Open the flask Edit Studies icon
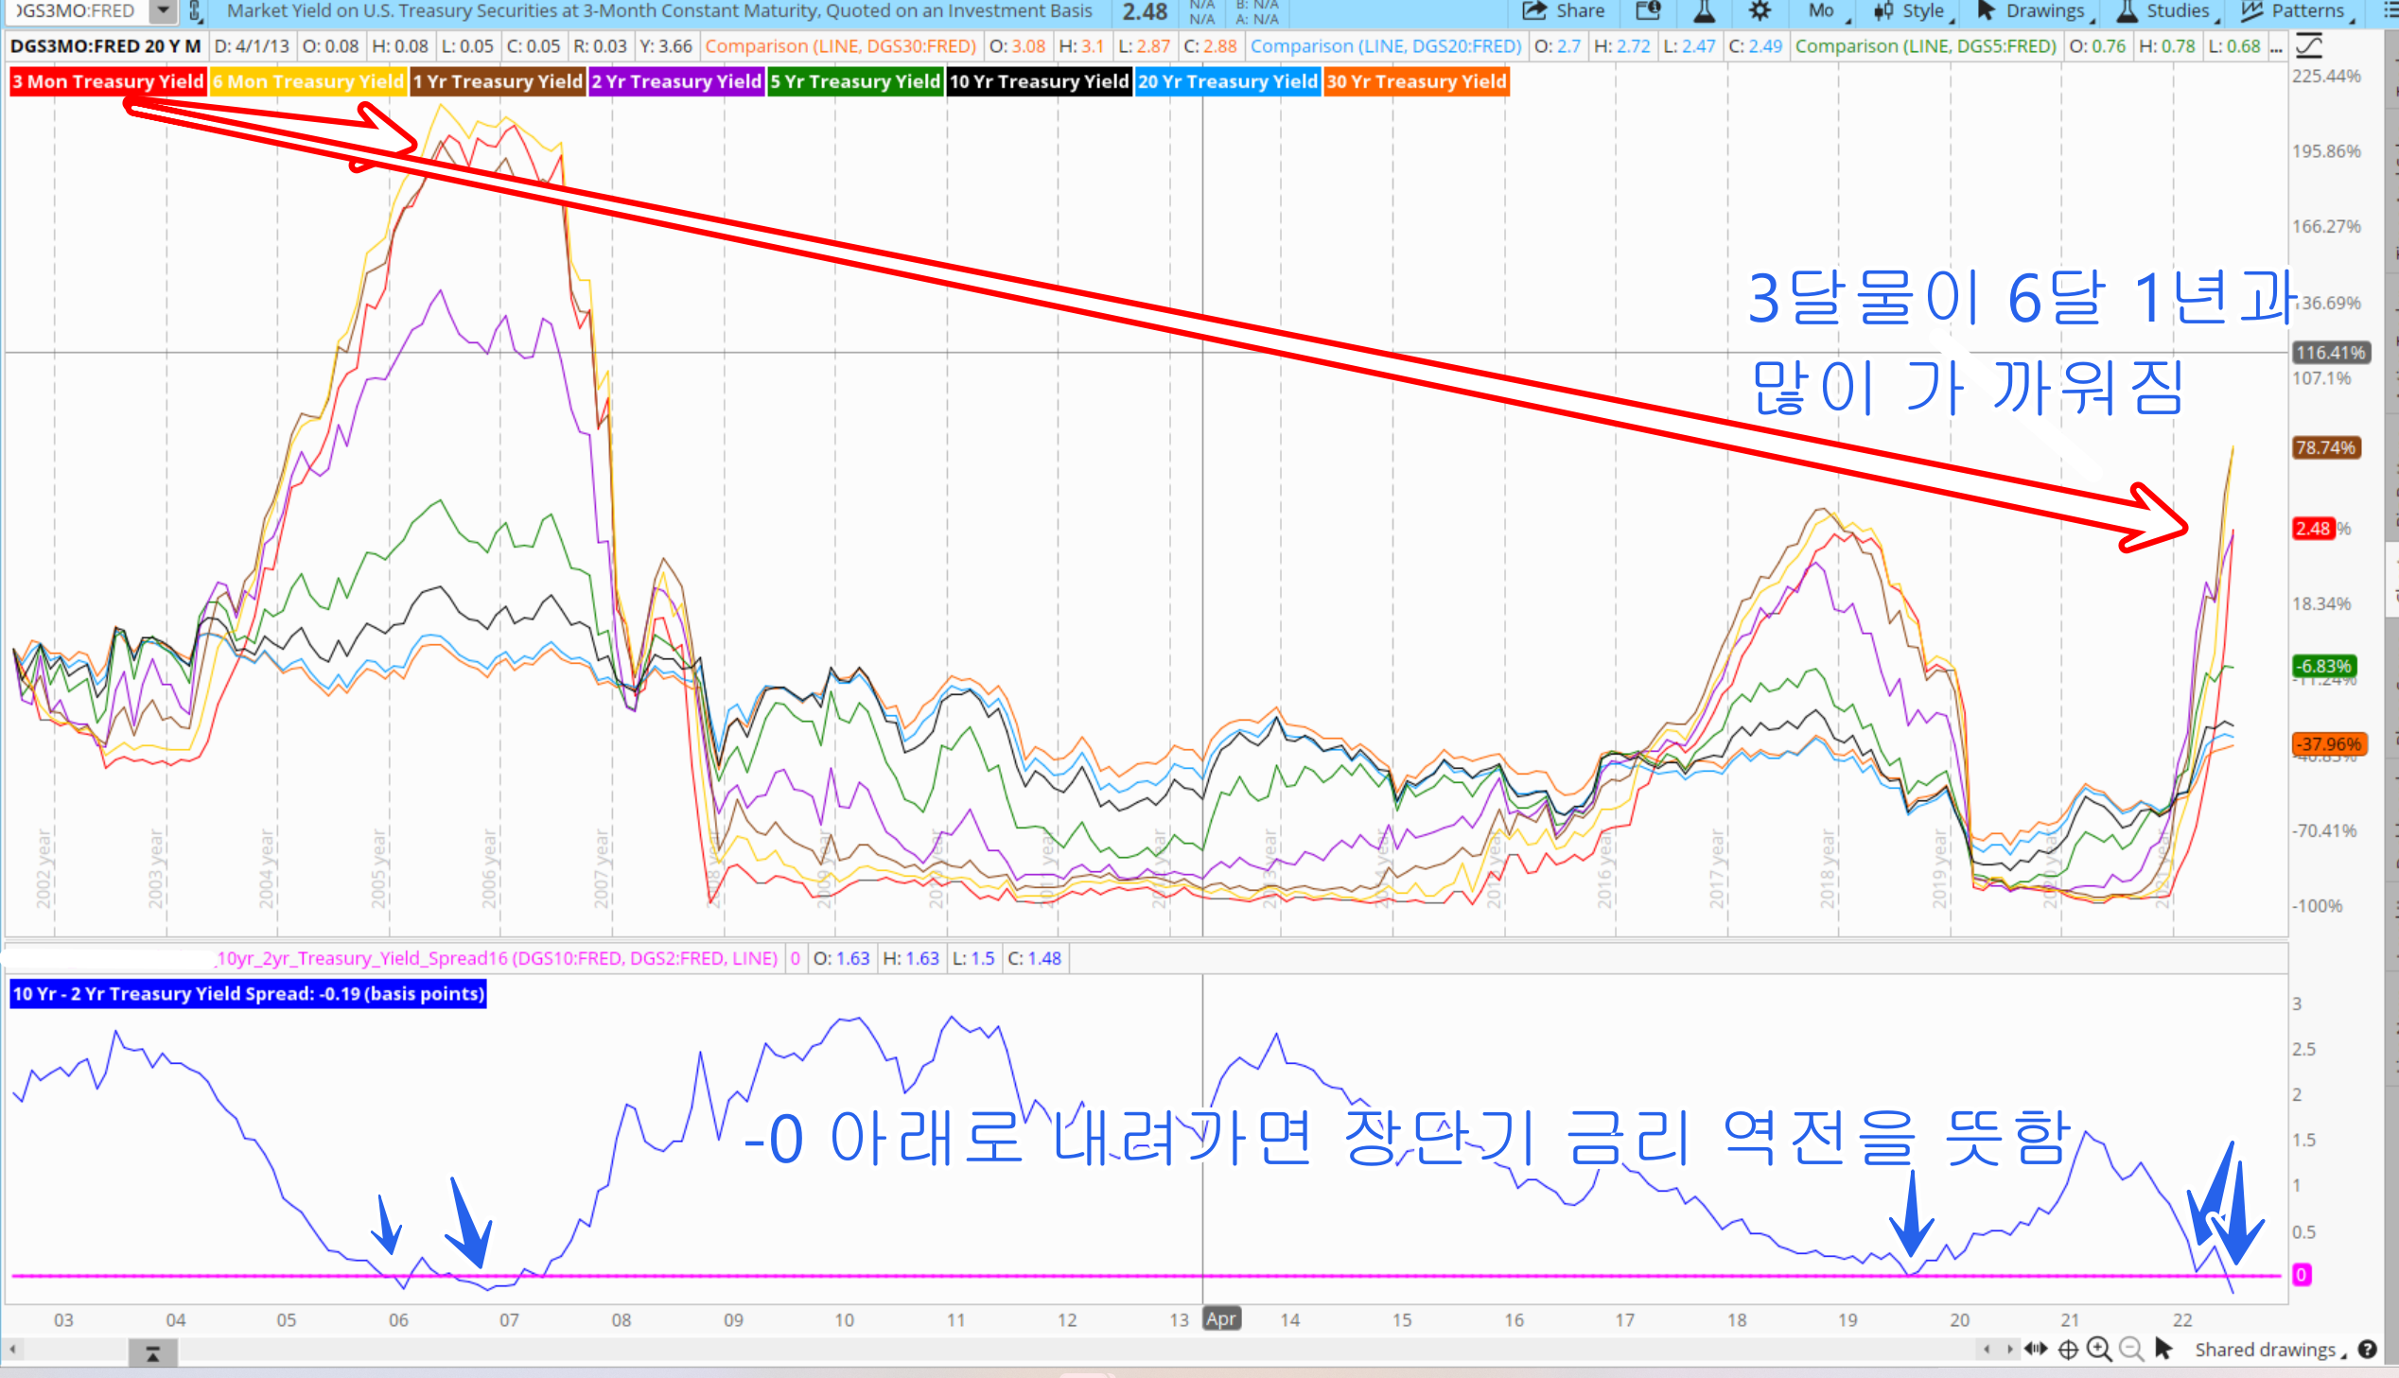Screen dimensions: 2399x1378 click(1704, 11)
